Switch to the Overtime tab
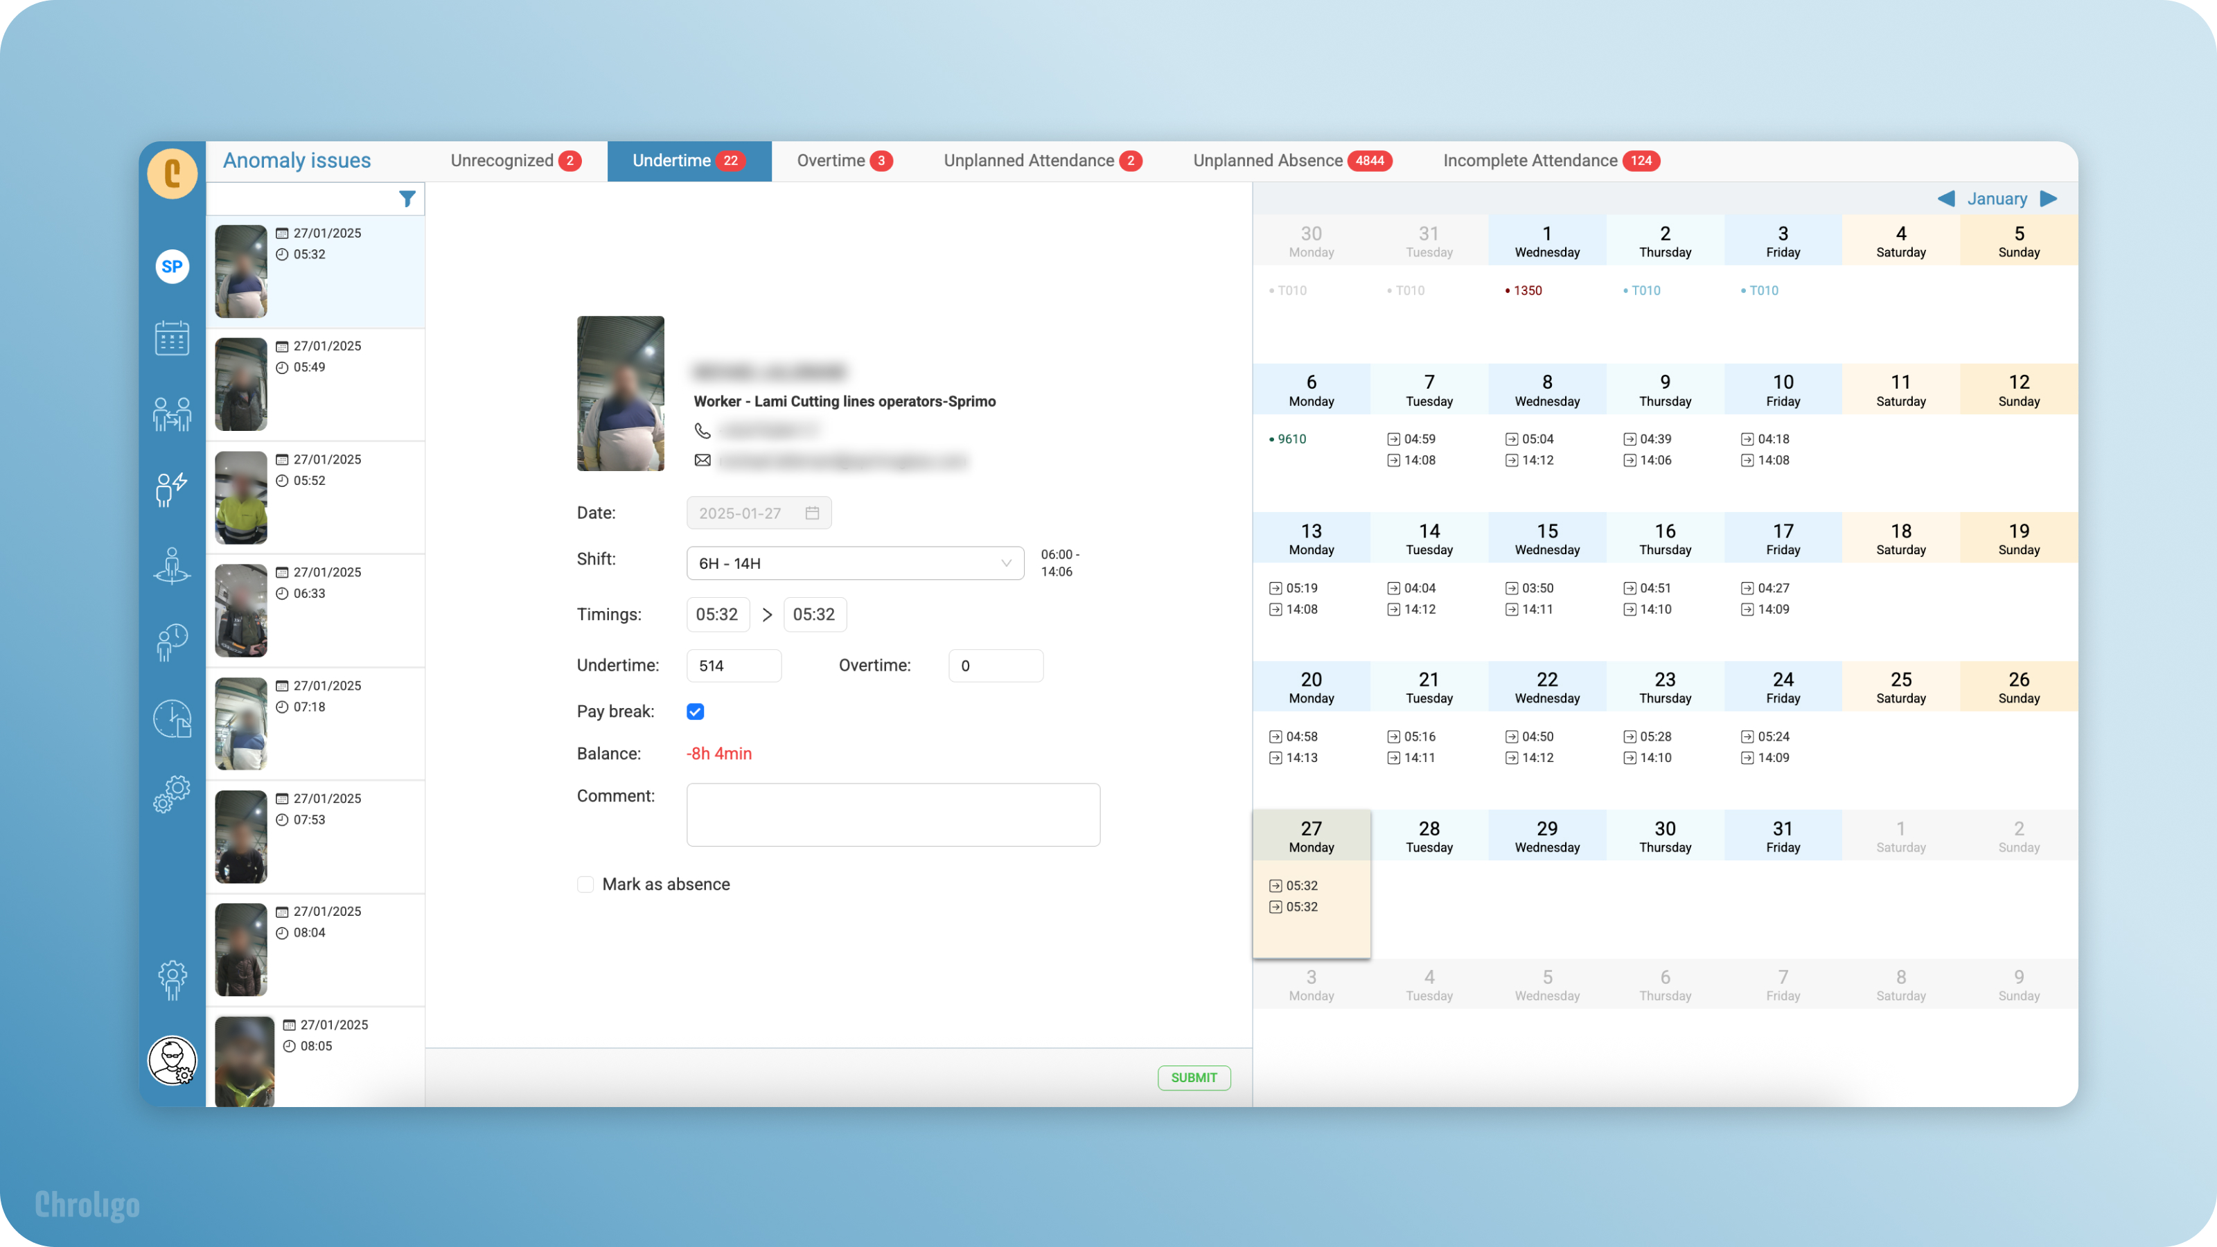The image size is (2217, 1247). [x=845, y=161]
